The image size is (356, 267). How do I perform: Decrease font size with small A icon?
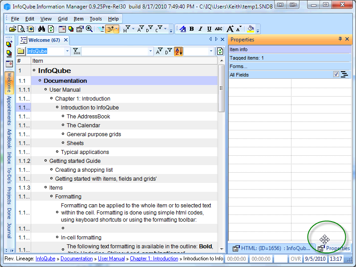239,29
